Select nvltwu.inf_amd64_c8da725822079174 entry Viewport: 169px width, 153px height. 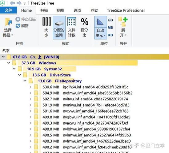click(x=95, y=99)
